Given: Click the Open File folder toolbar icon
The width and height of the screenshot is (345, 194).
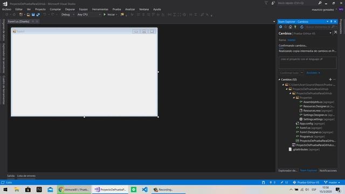Looking at the screenshot, I should click(29, 15).
